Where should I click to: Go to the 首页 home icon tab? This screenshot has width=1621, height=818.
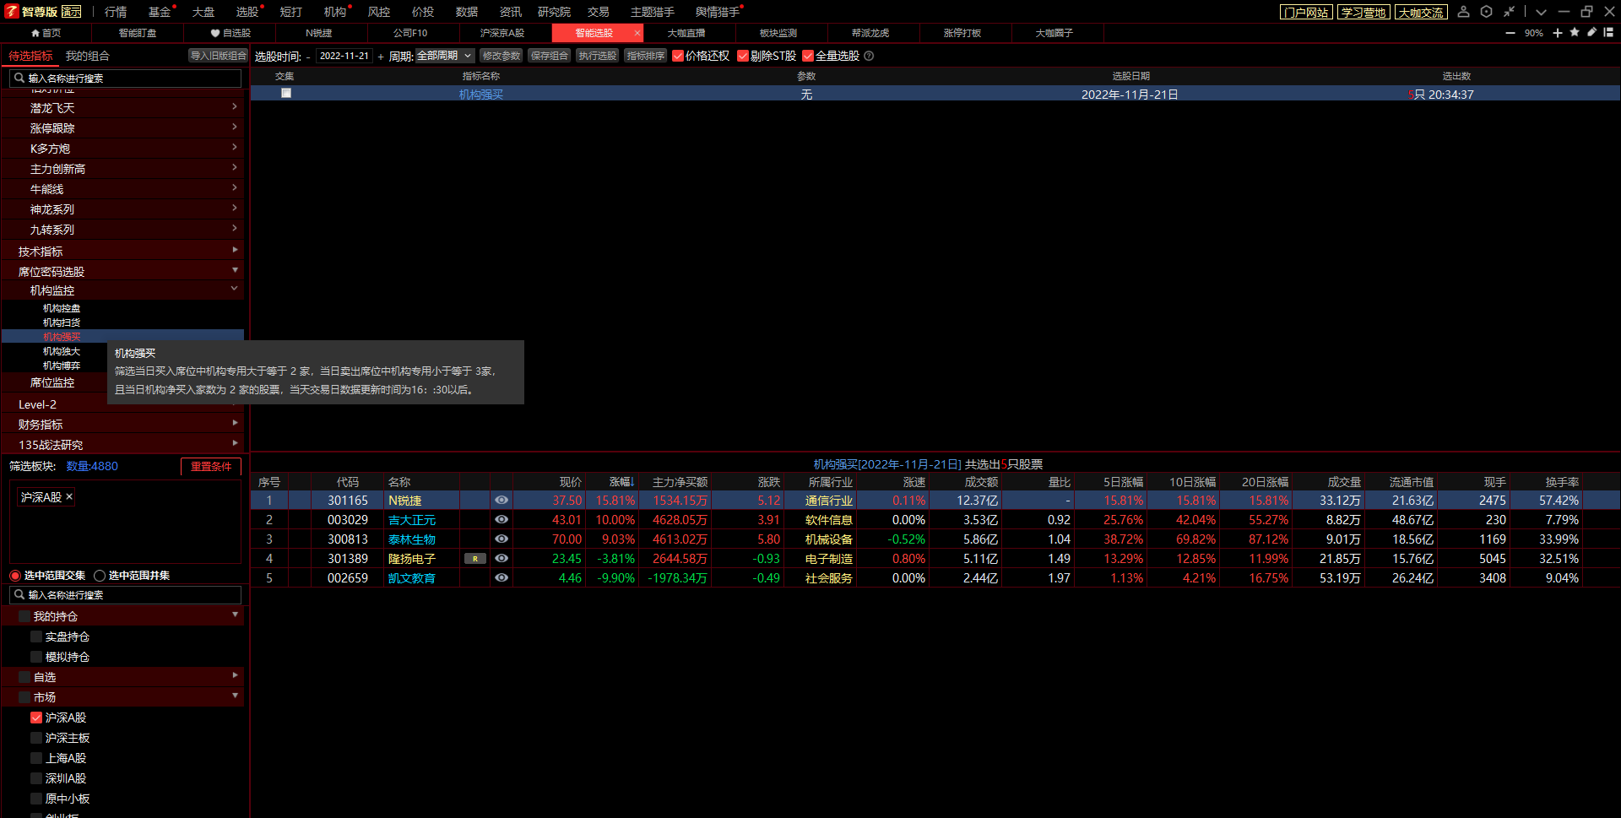click(x=46, y=33)
